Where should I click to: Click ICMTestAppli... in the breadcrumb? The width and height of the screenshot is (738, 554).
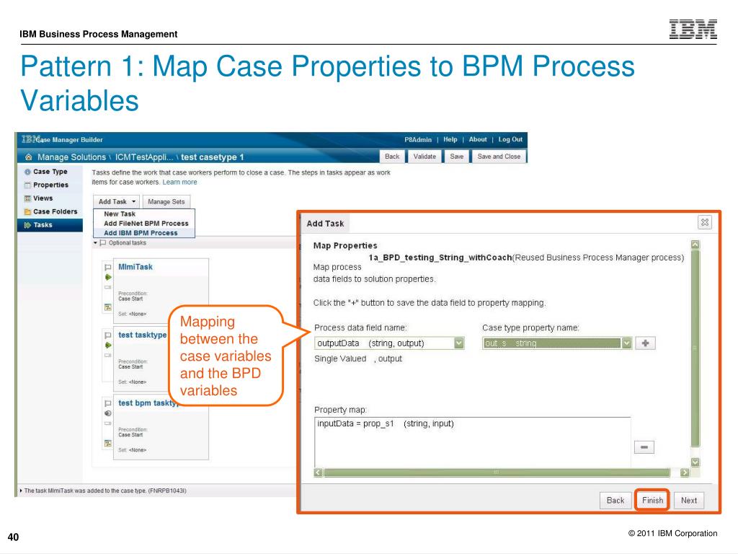pos(144,157)
